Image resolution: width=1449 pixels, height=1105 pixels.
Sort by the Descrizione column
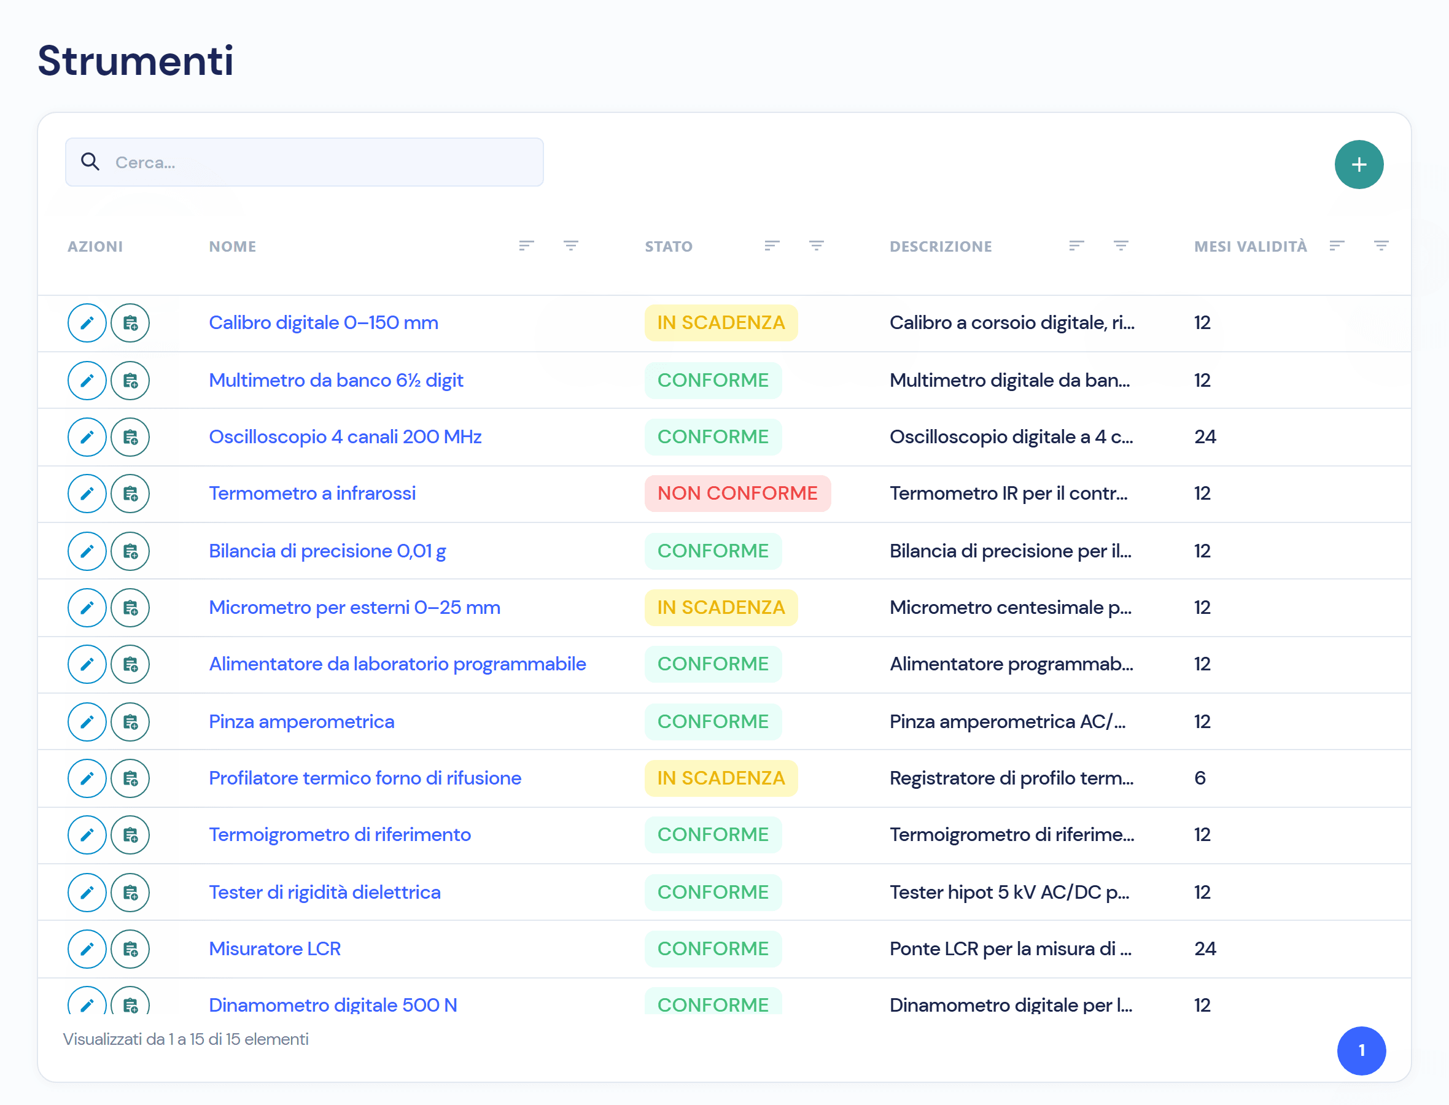click(1076, 246)
